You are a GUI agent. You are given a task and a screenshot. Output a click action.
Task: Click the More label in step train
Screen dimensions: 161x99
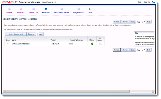[x=90, y=12]
